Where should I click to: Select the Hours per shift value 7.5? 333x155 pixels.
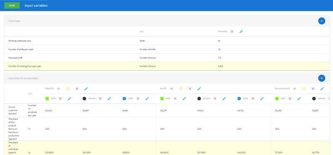coord(220,58)
